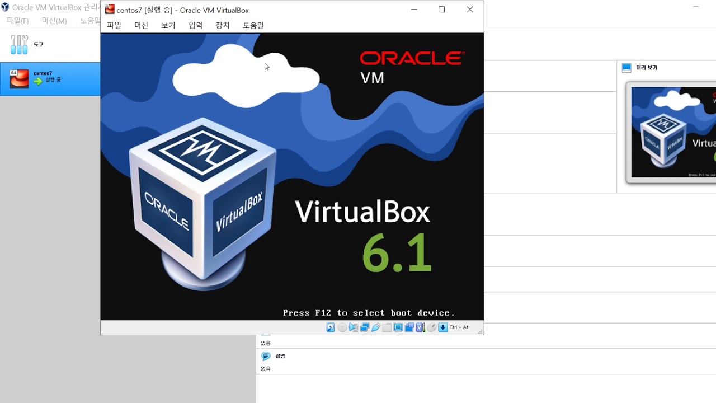This screenshot has width=716, height=403.
Task: Click the display monitor indicator icon
Action: [398, 327]
